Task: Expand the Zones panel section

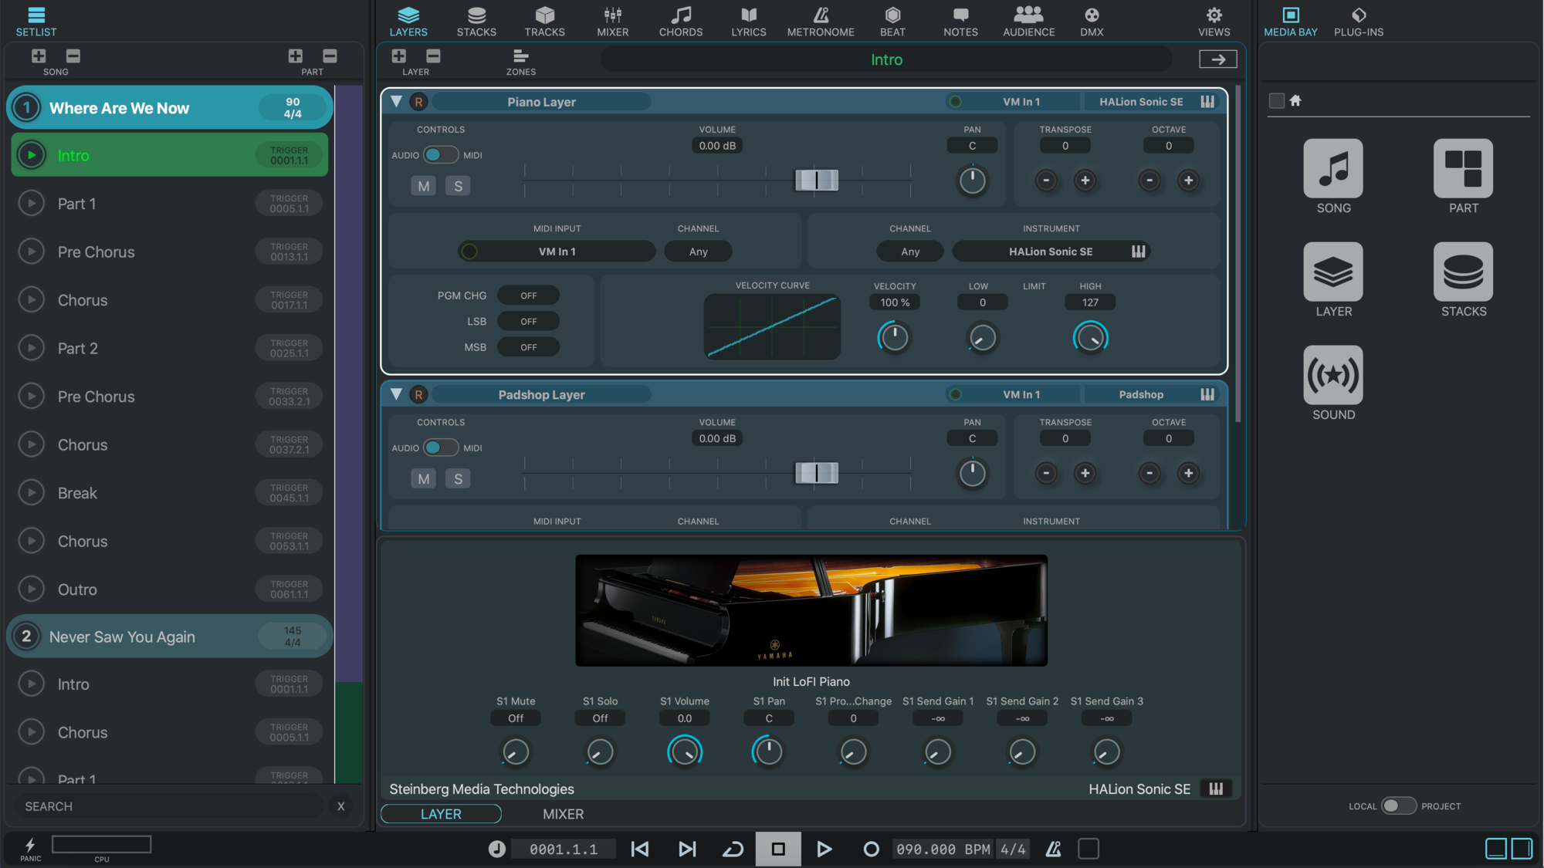Action: [x=520, y=59]
